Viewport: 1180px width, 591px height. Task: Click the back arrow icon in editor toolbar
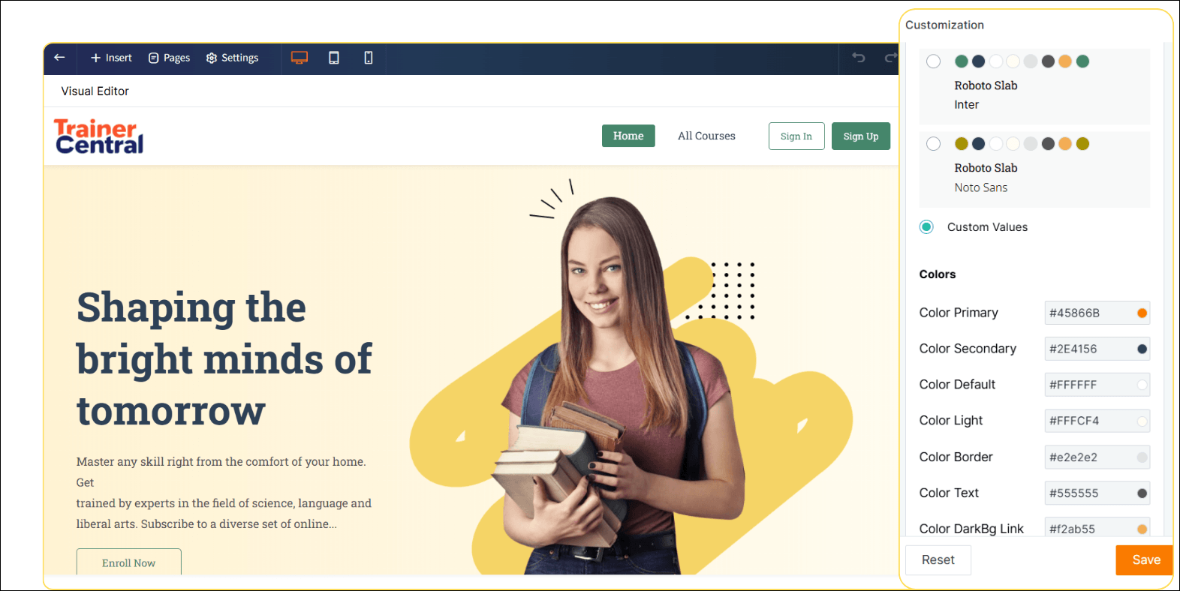[59, 58]
